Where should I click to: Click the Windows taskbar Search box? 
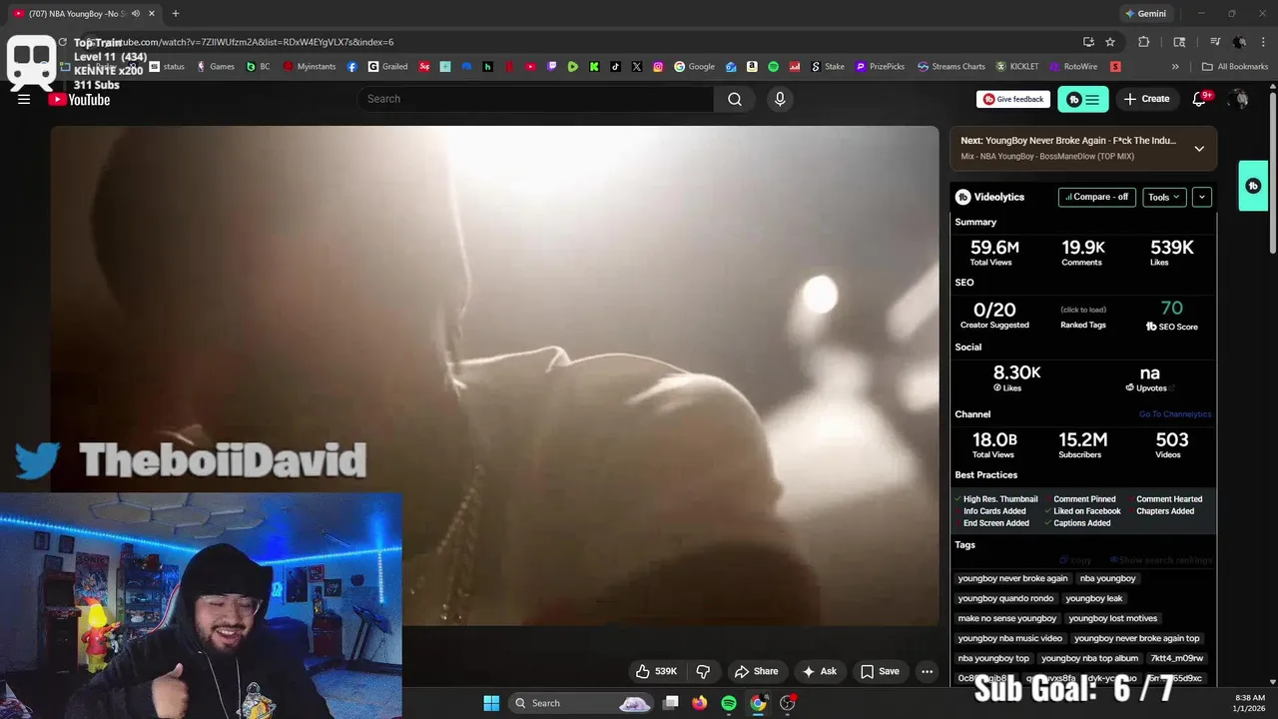[x=582, y=703]
